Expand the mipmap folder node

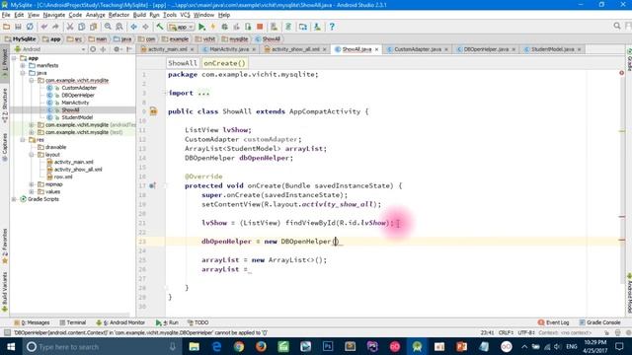32,184
